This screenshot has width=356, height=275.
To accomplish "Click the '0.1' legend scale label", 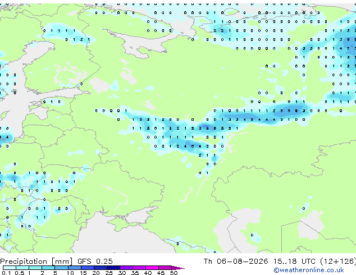I will tap(6, 273).
